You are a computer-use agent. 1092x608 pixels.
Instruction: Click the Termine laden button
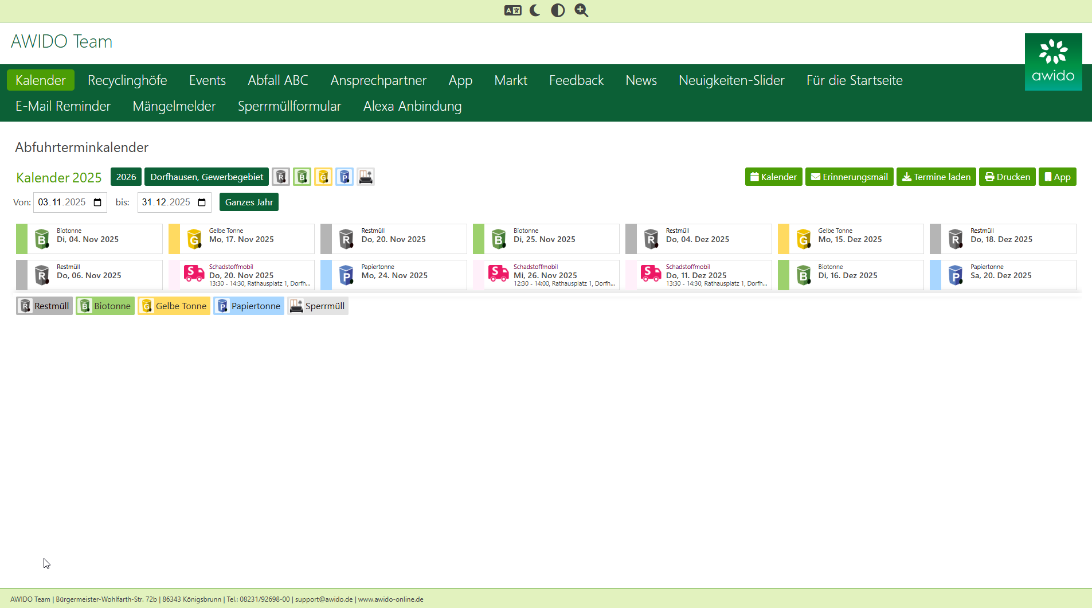tap(936, 177)
